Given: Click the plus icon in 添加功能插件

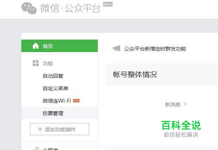Looking at the screenshot, I should click(x=40, y=129).
